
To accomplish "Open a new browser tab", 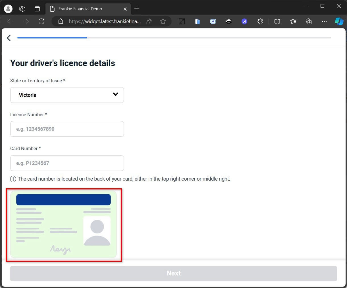I will click(x=137, y=9).
